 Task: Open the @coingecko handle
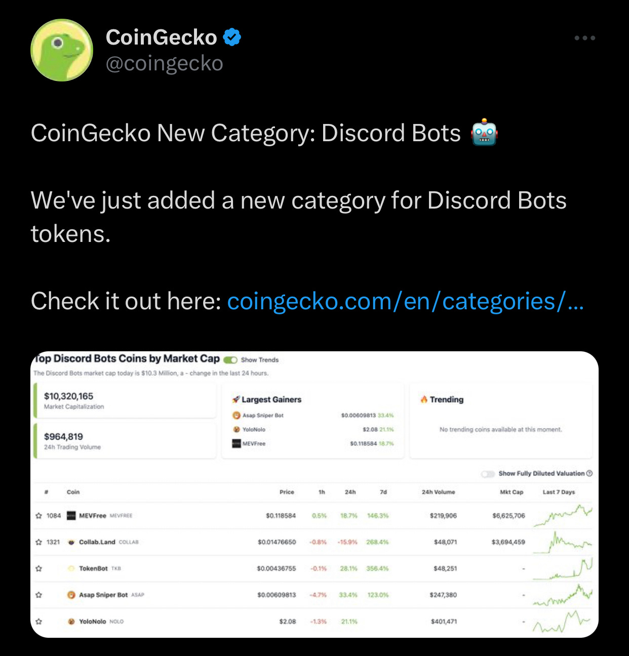pos(165,63)
